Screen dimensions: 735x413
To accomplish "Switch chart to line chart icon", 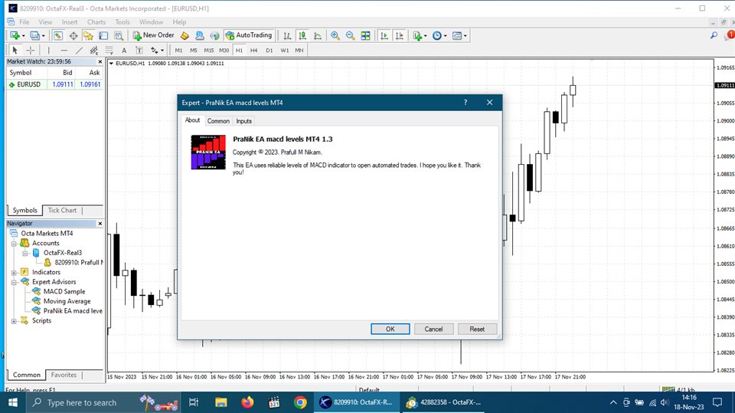I will pos(317,36).
